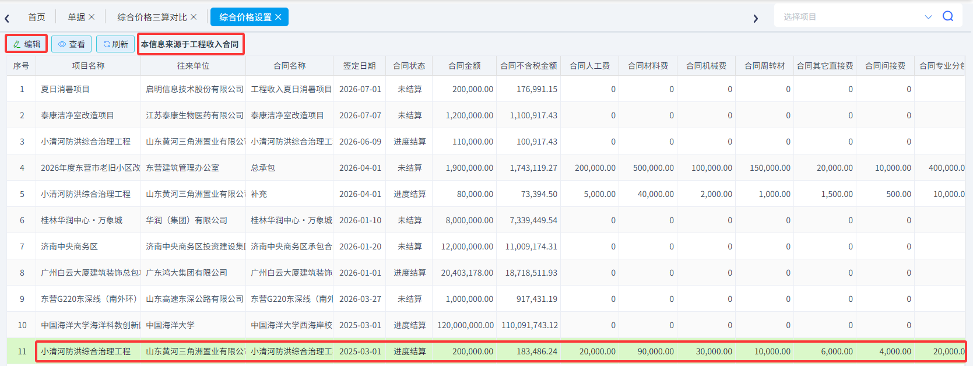Click the 合同其它直接费 column header
This screenshot has width=973, height=366.
pos(825,66)
